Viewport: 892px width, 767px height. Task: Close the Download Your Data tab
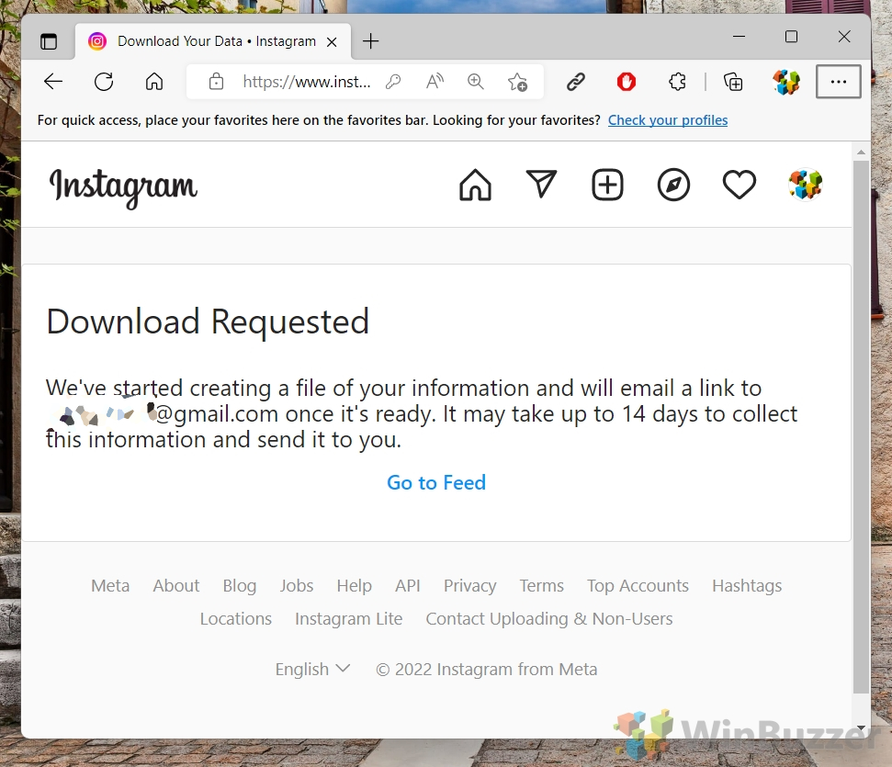tap(333, 41)
